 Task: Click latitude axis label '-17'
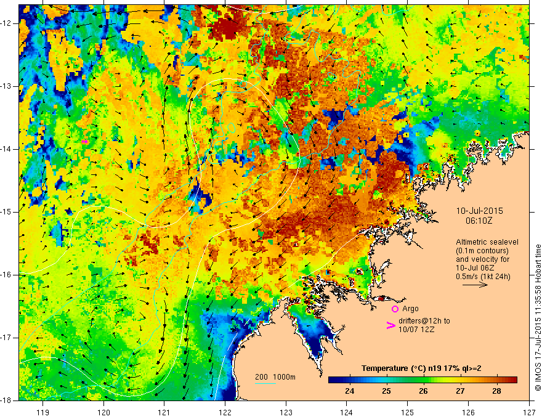tap(7, 338)
